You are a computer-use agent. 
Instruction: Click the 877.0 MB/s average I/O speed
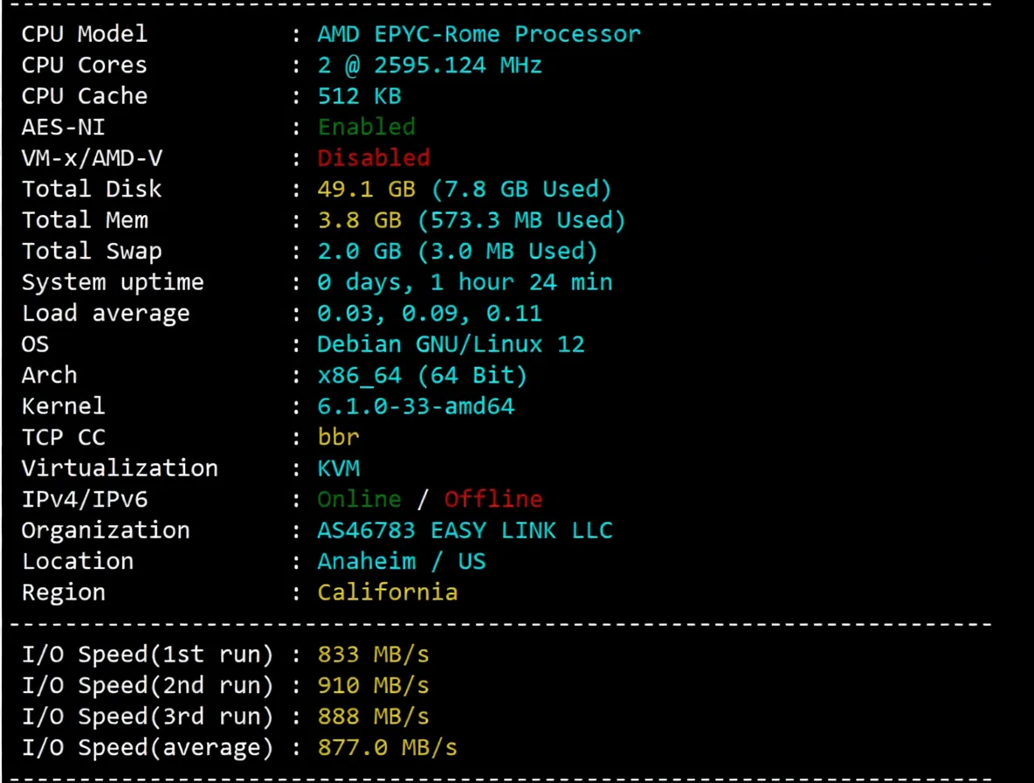point(387,748)
